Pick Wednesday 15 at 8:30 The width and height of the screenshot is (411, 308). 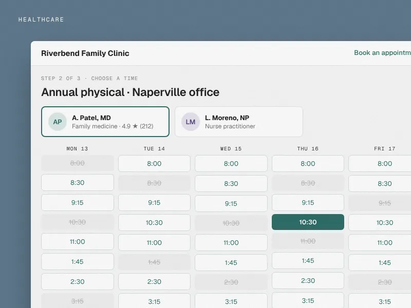coord(231,183)
